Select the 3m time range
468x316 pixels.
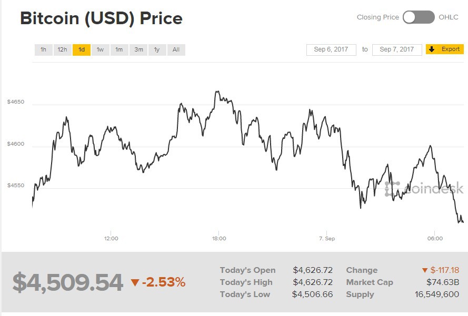coord(138,49)
